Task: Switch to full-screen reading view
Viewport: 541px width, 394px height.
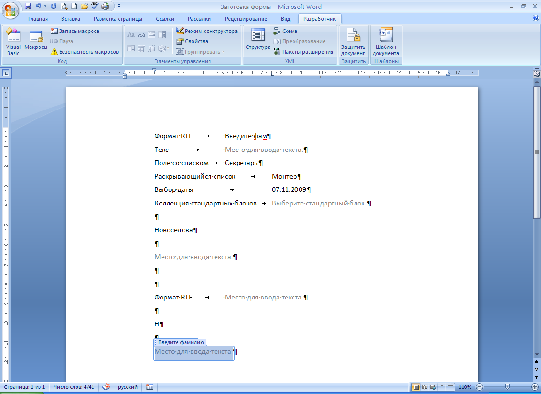Action: tap(425, 387)
